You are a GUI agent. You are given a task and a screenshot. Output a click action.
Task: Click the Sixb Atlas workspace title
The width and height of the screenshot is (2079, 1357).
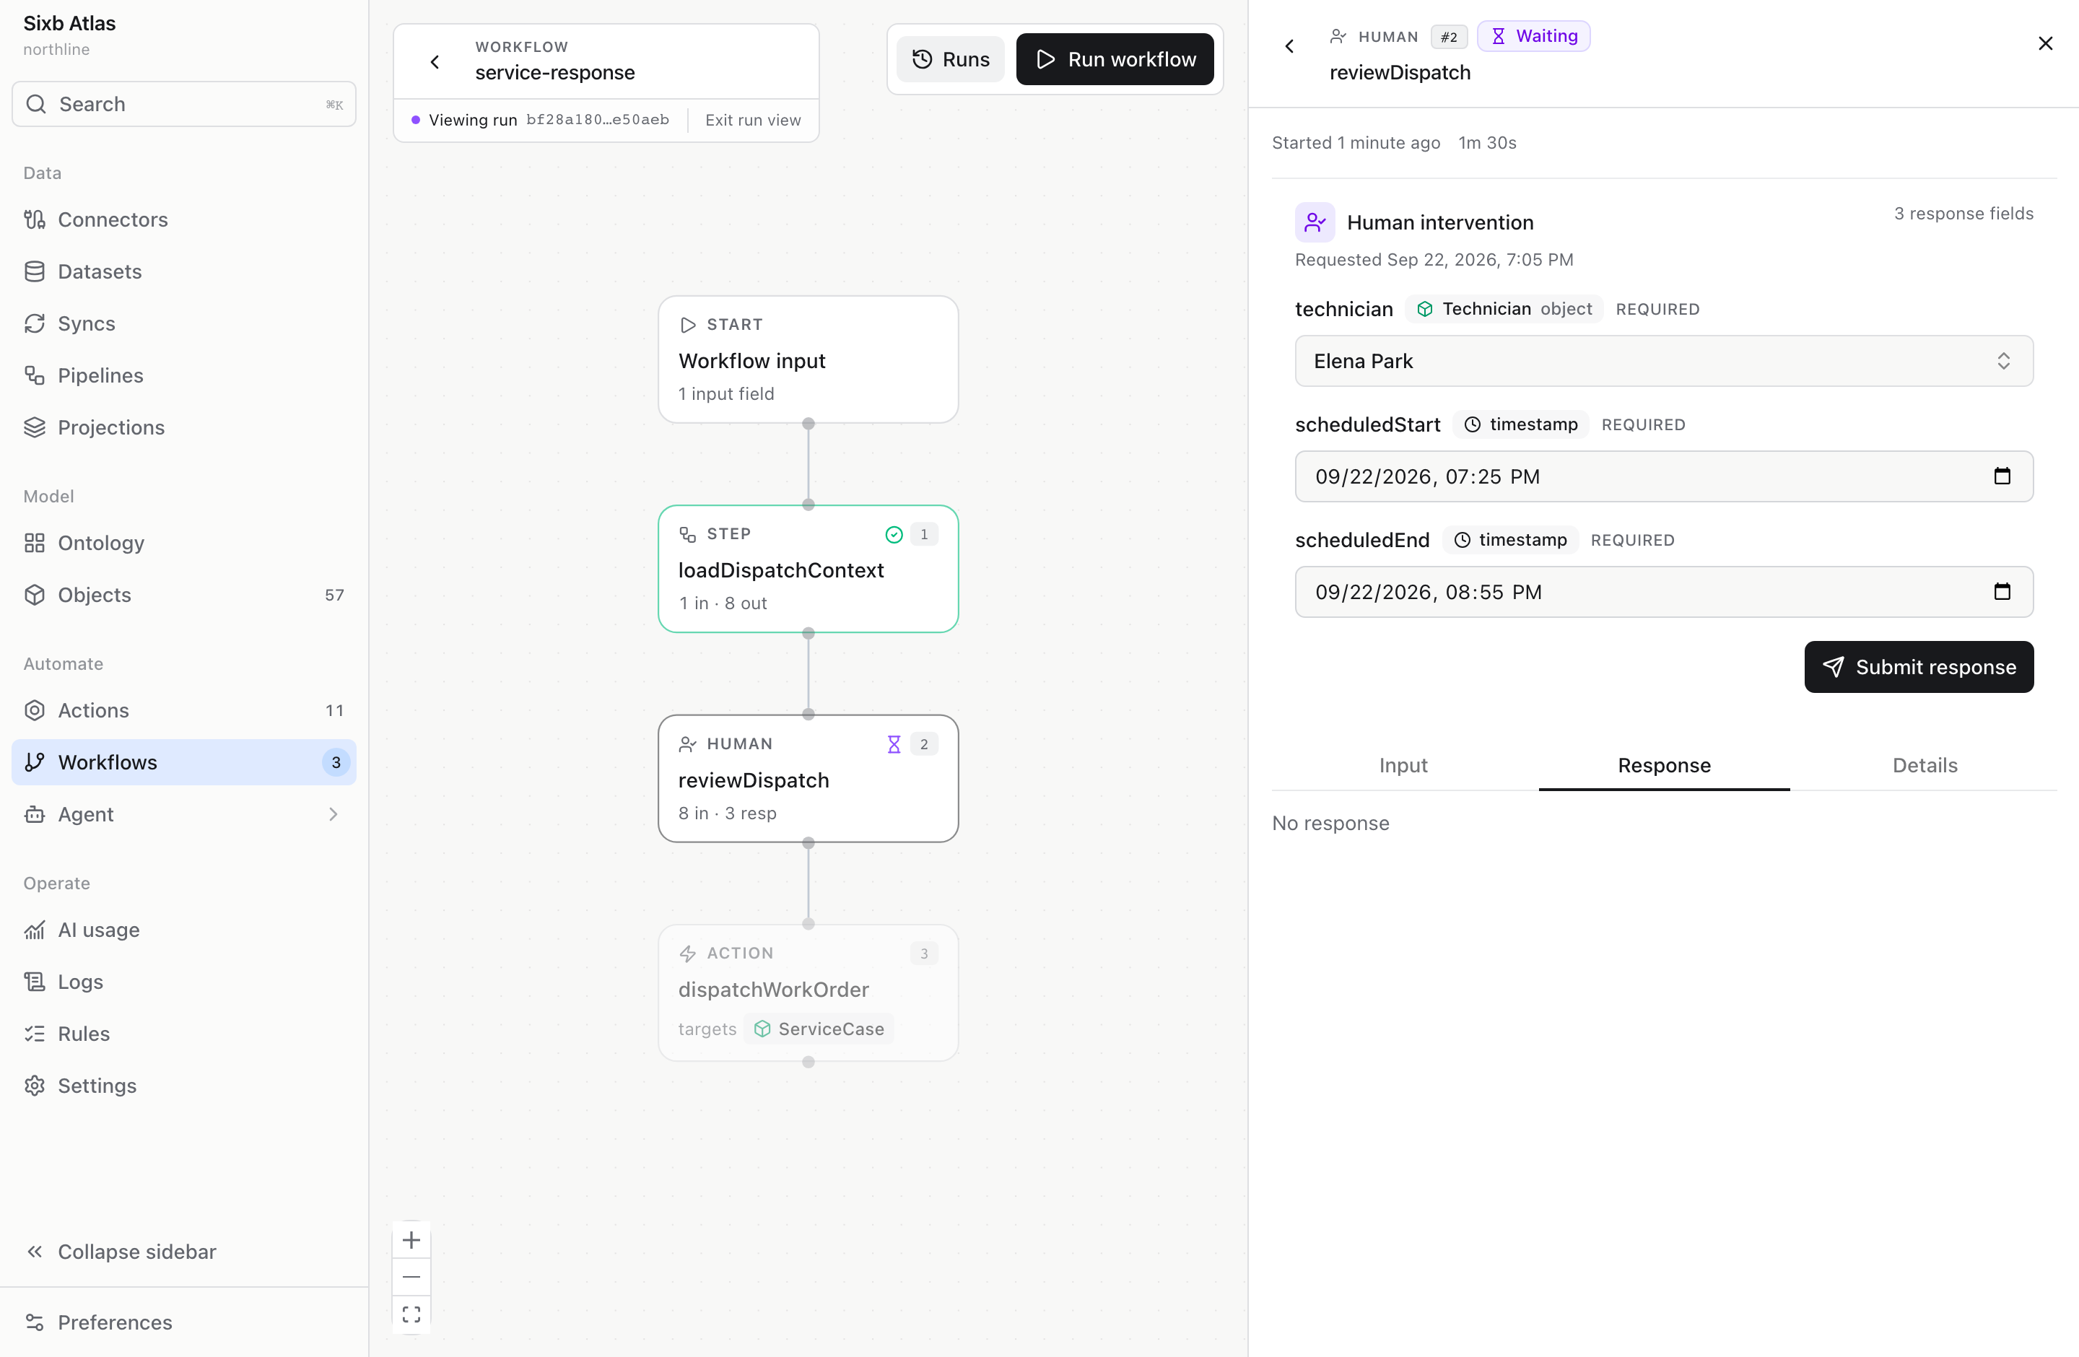click(x=70, y=24)
